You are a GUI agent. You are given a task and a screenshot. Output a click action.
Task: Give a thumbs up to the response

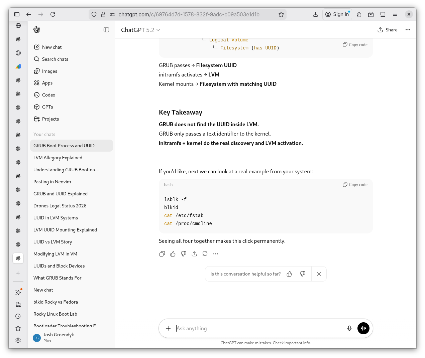pos(173,254)
